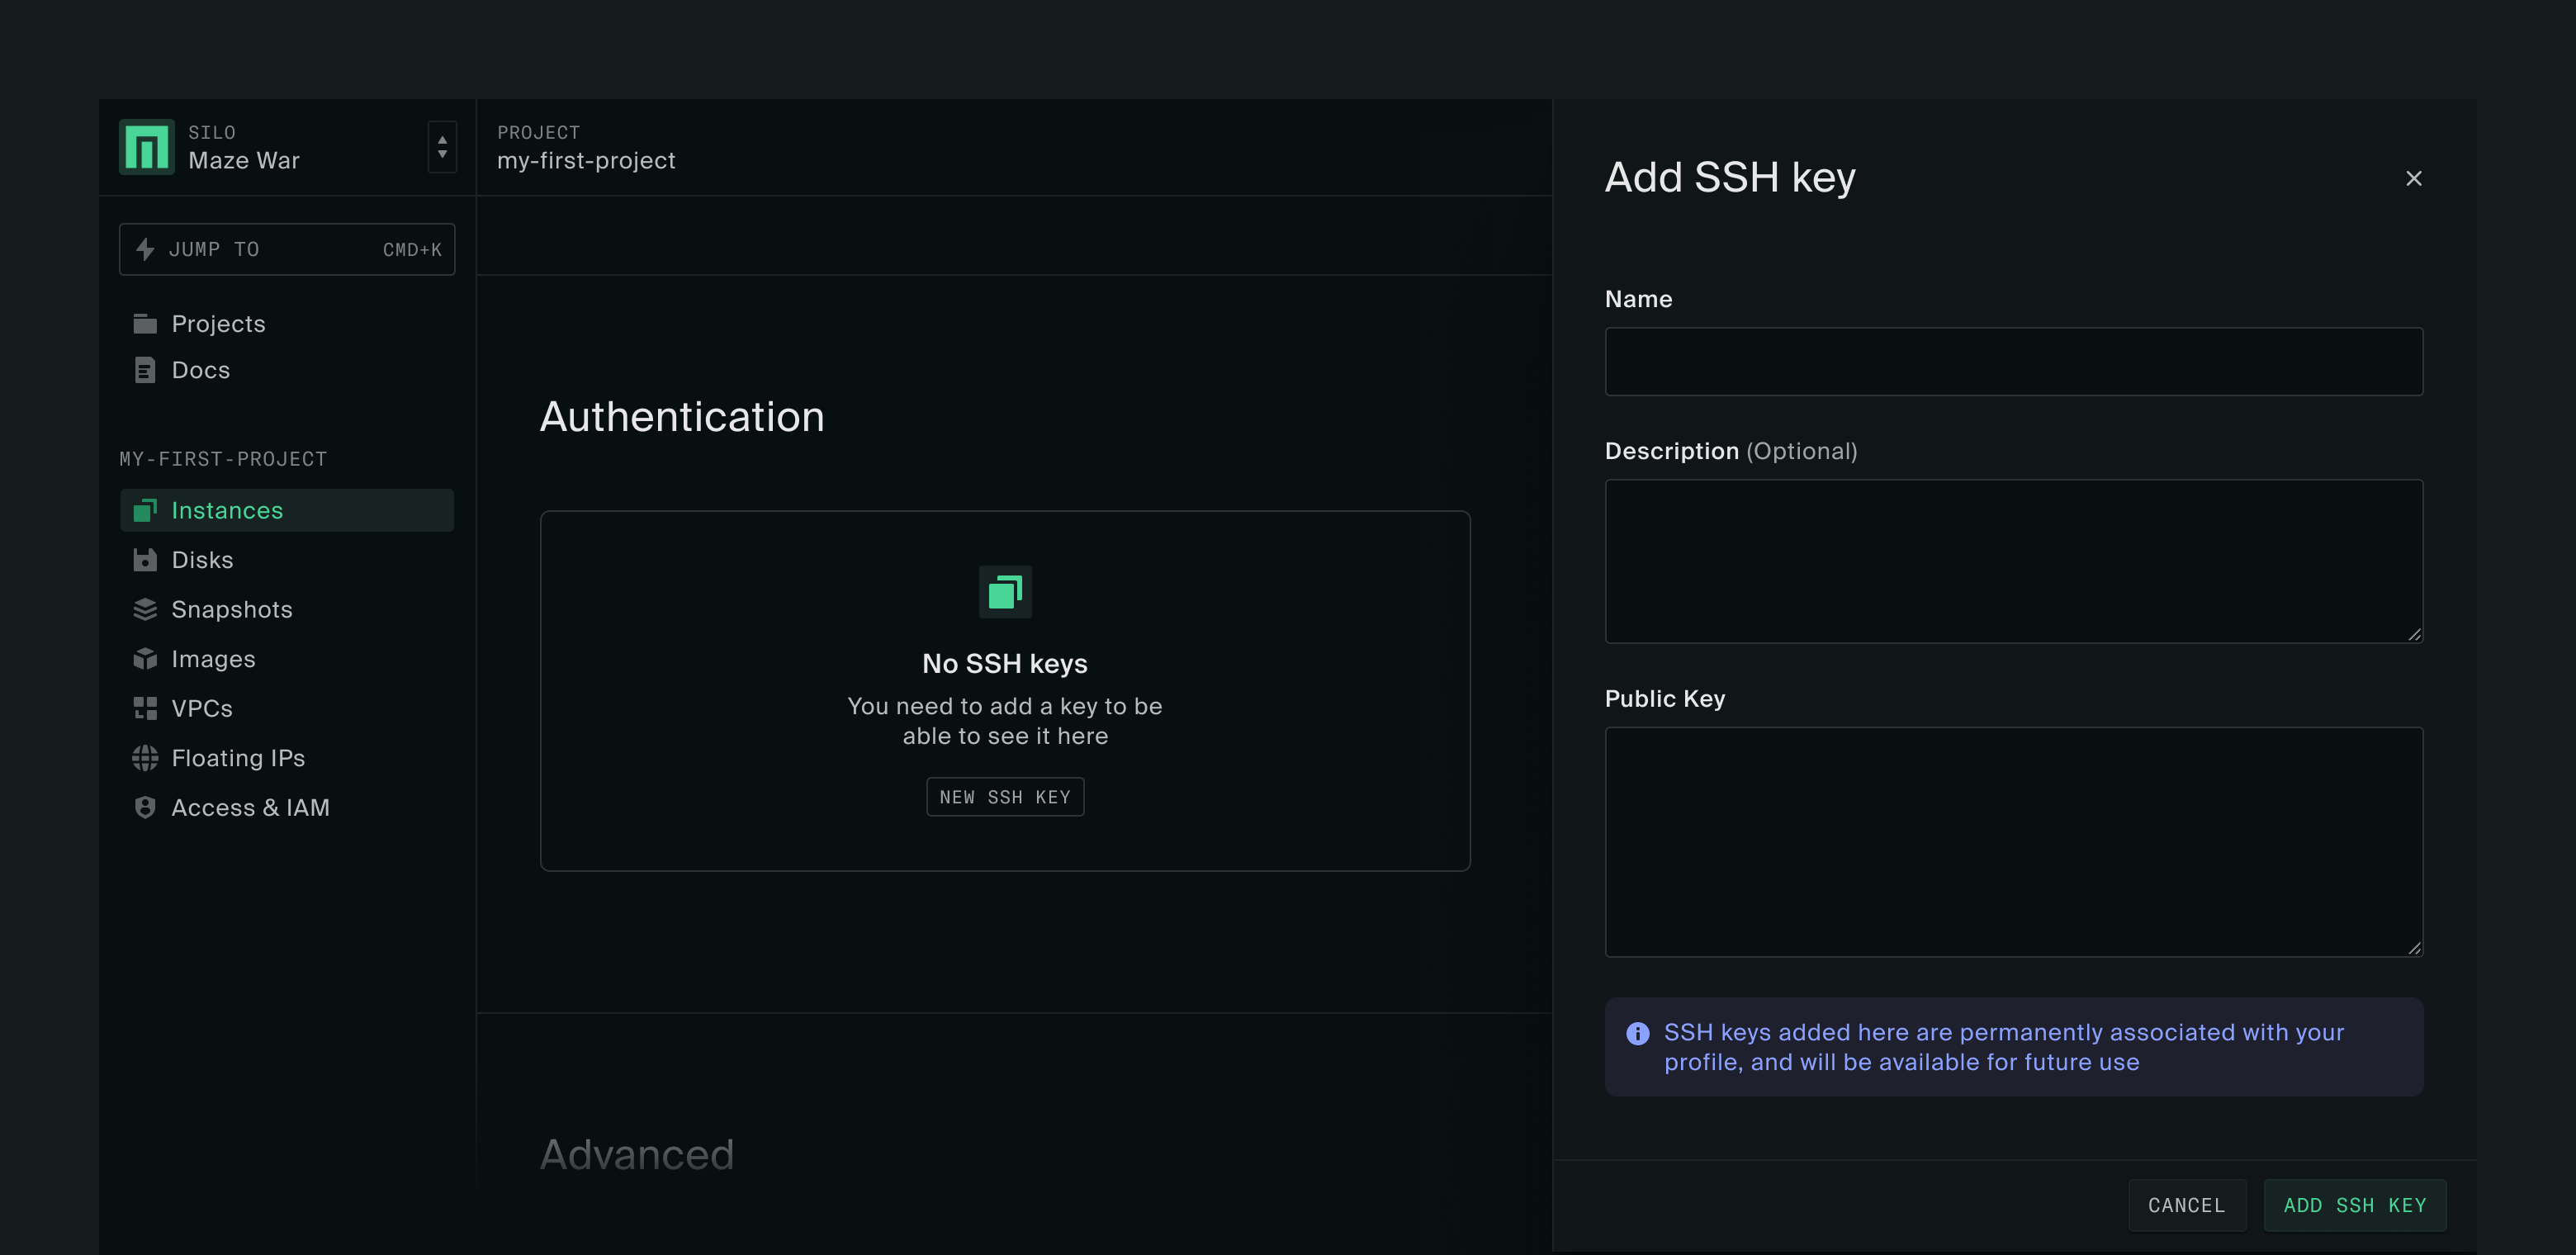Click the Images sidebar icon

point(146,659)
